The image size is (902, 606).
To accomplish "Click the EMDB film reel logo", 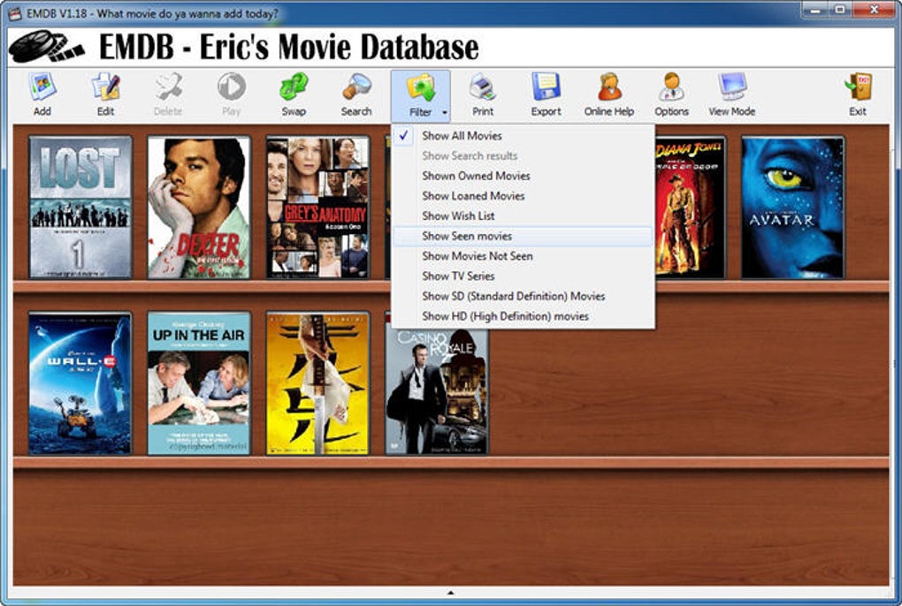I will pyautogui.click(x=47, y=47).
